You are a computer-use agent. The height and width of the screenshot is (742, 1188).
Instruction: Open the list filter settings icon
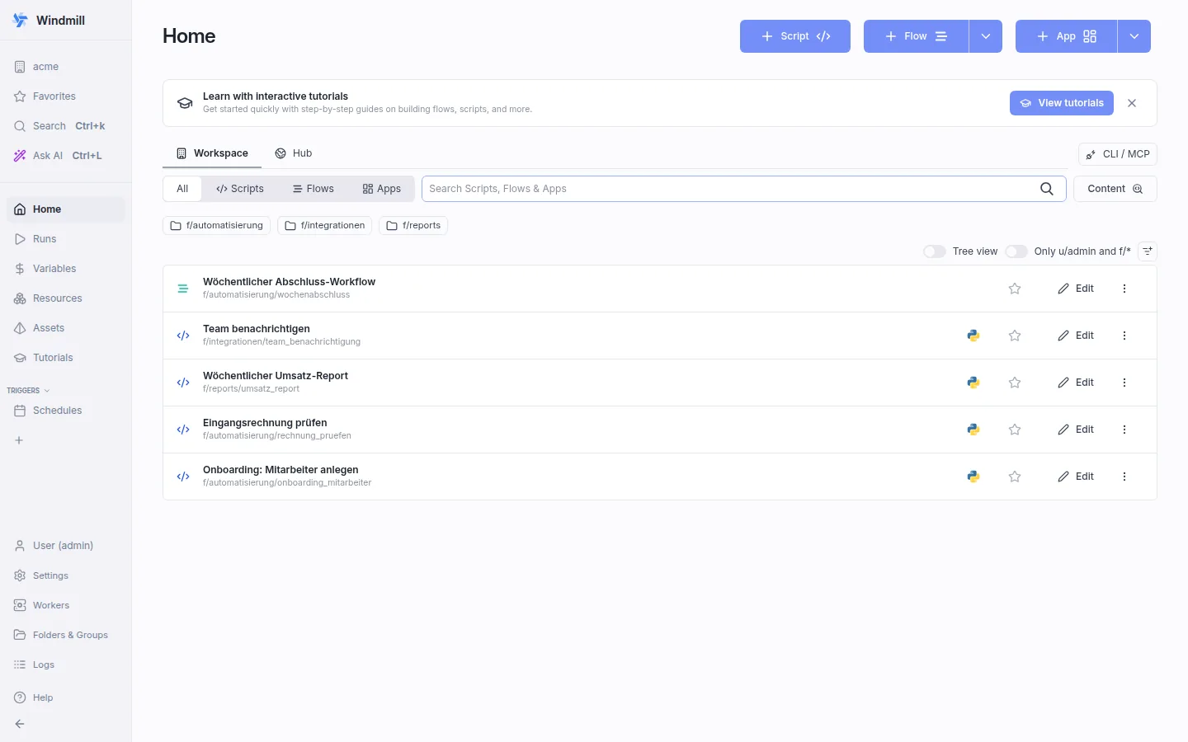click(x=1148, y=251)
